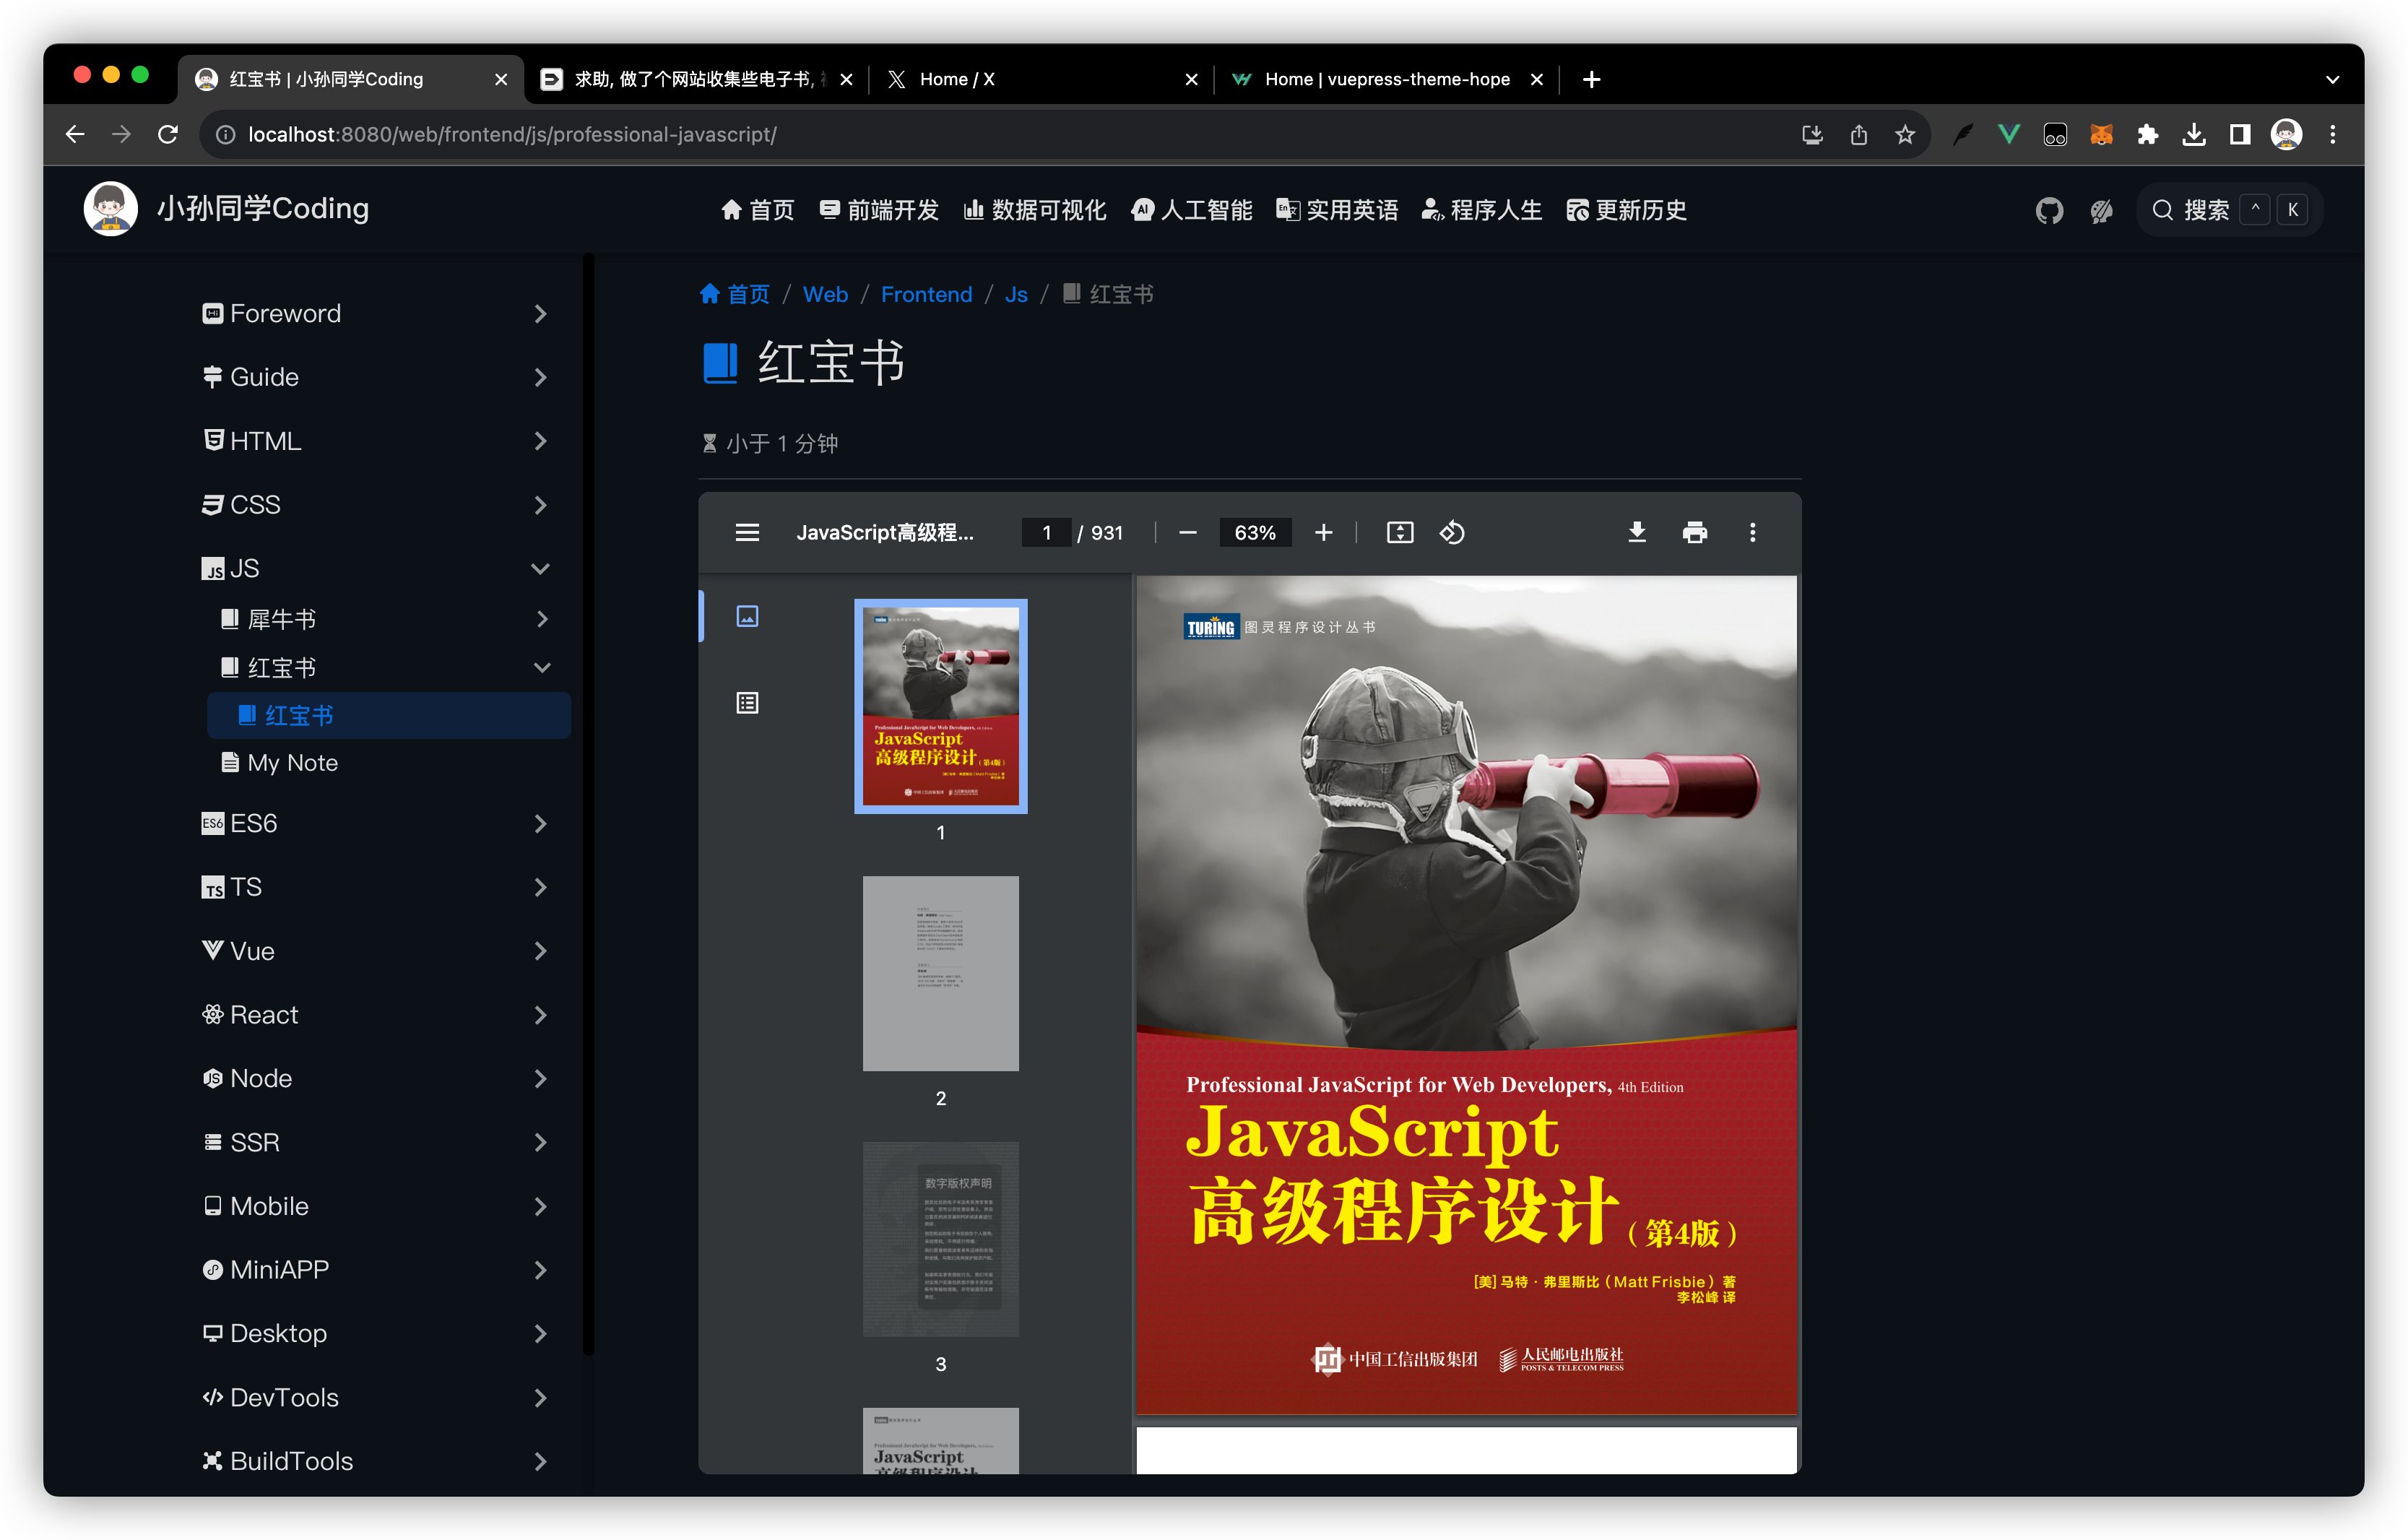The height and width of the screenshot is (1540, 2408).
Task: Toggle the PDF viewer sidebar menu
Action: pyautogui.click(x=747, y=532)
